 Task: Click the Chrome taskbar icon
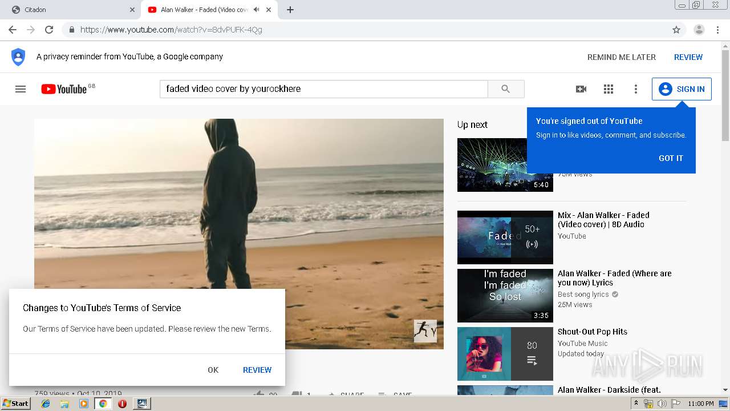coord(103,404)
